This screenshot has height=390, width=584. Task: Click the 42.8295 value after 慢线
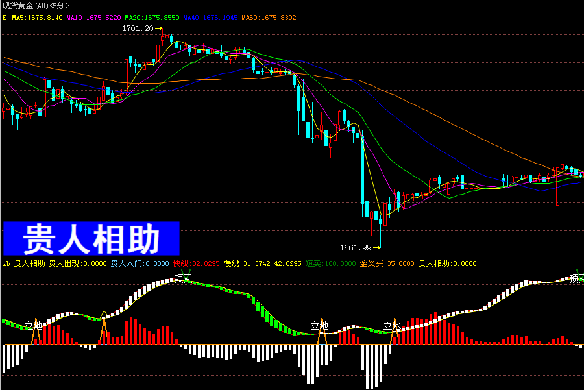(288, 263)
